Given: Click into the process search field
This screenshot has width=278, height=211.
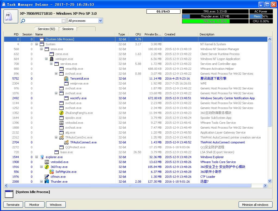Looking at the screenshot, I should tap(43, 21).
